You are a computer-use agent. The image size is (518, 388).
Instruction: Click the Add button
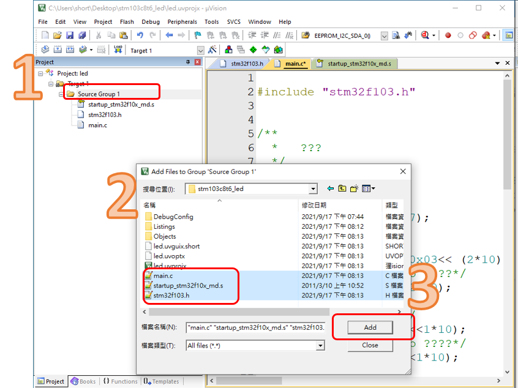370,327
